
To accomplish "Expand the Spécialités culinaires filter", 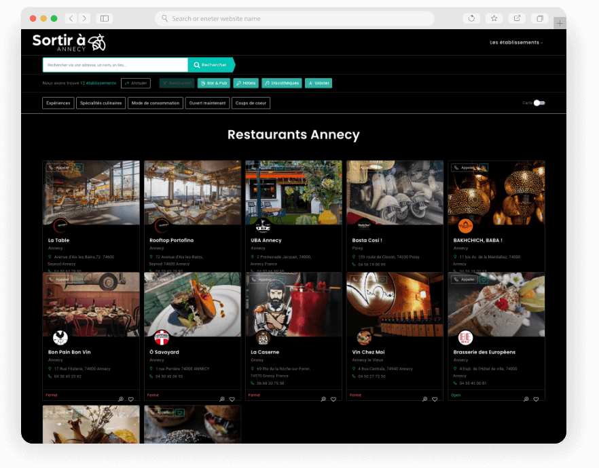I will pos(101,103).
